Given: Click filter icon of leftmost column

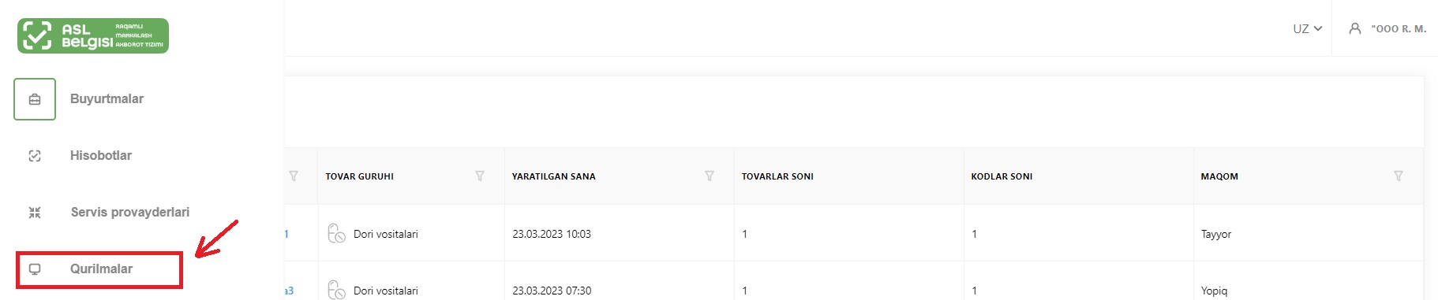Looking at the screenshot, I should (x=294, y=176).
